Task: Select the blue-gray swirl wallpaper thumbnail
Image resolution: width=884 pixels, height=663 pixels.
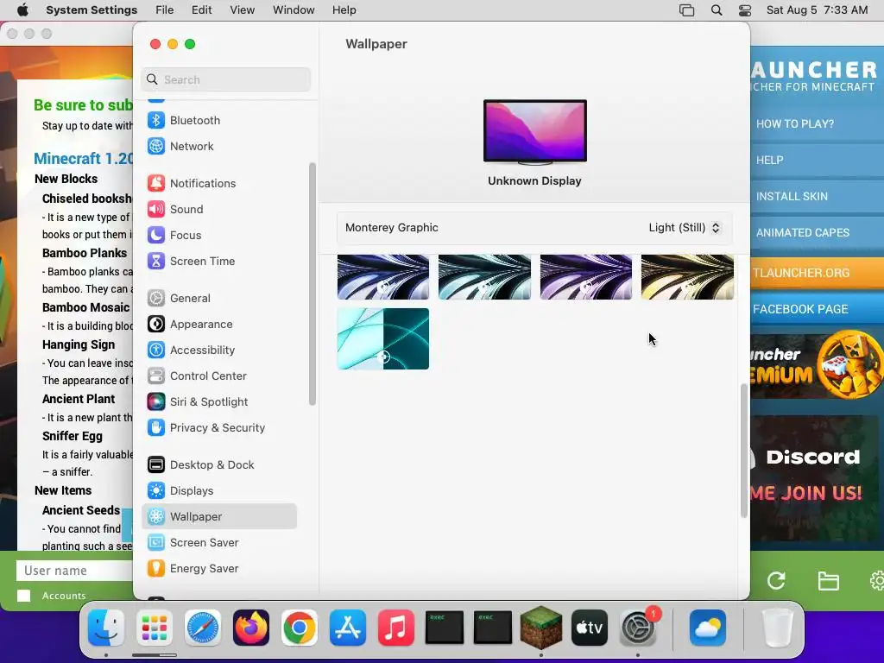Action: [x=382, y=277]
